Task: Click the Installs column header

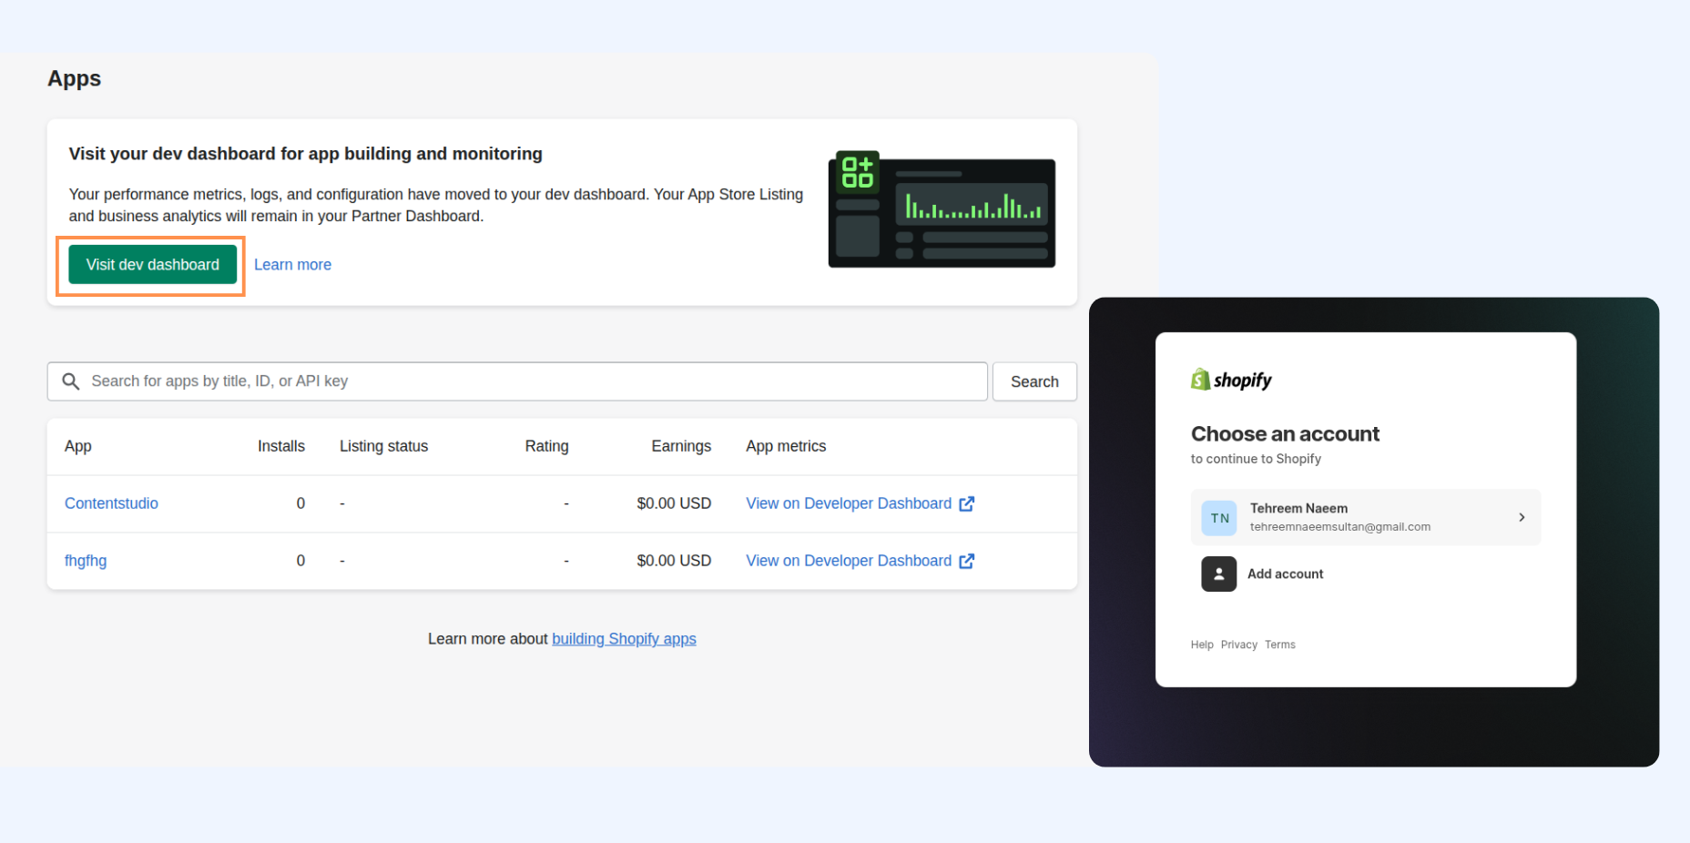Action: coord(281,446)
